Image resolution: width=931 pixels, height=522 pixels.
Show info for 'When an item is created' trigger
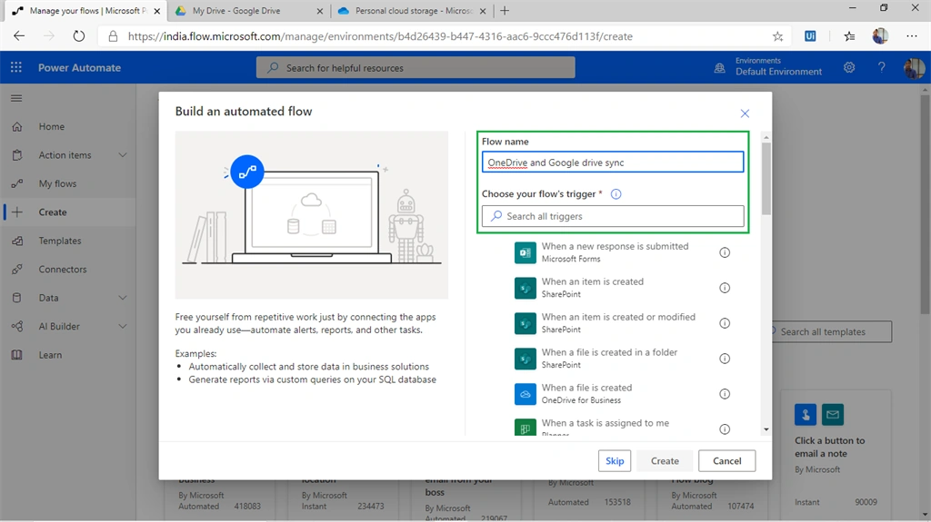tap(725, 288)
